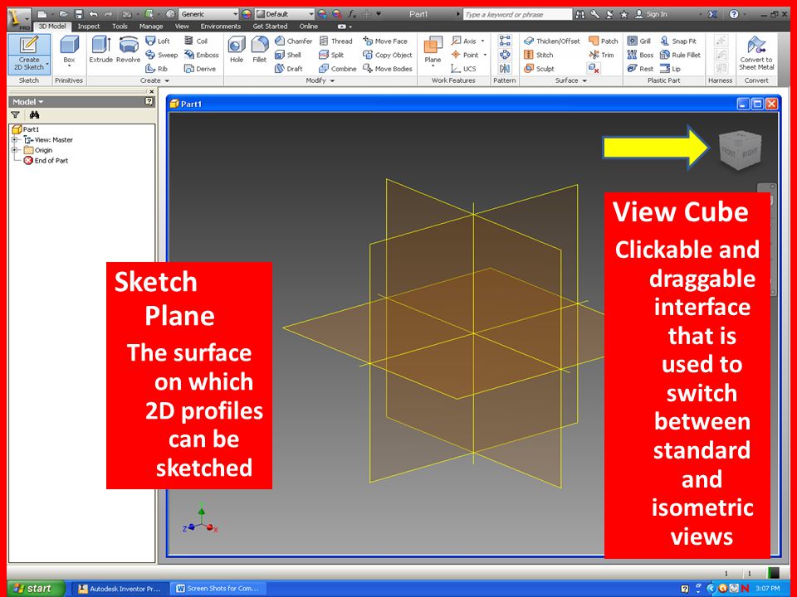Open the Model browser dropdown
This screenshot has height=597, width=797.
(x=28, y=102)
